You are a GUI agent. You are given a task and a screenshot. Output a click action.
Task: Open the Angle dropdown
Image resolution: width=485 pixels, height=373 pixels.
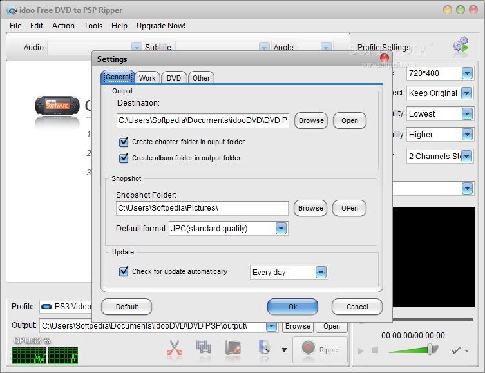pyautogui.click(x=326, y=47)
